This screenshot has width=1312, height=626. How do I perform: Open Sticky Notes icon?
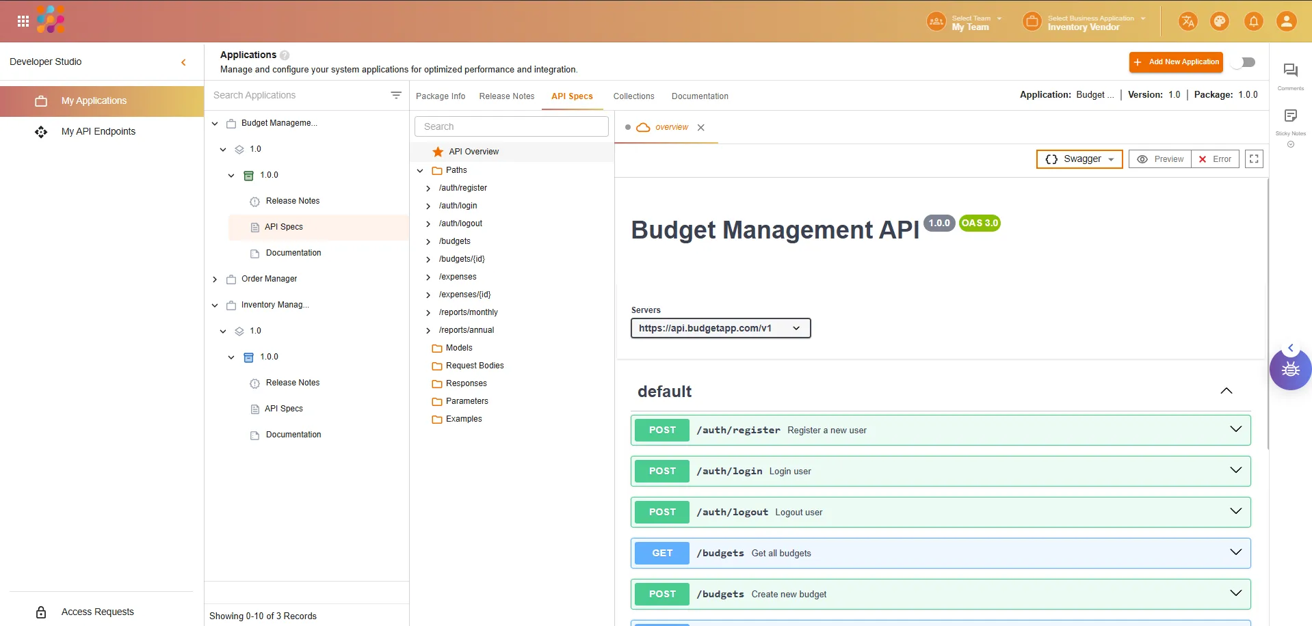[x=1290, y=116]
